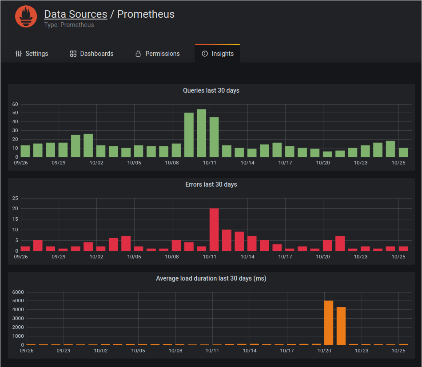Follow the Data Sources breadcrumb link

(76, 14)
